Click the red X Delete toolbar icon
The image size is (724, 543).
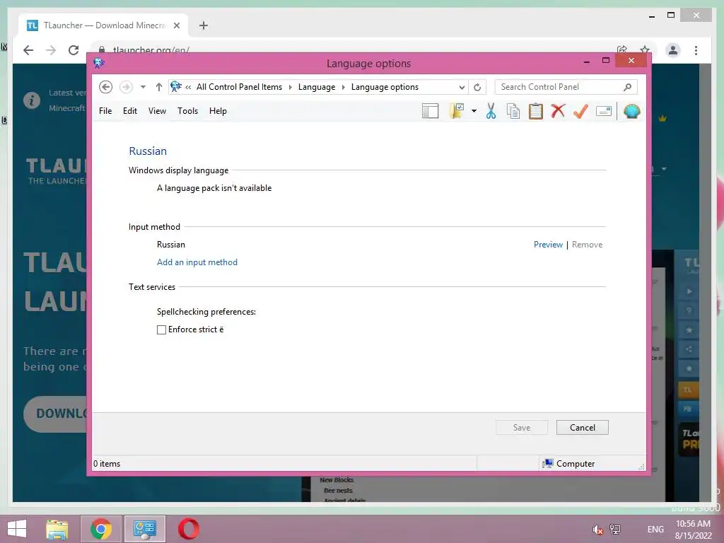coord(559,111)
